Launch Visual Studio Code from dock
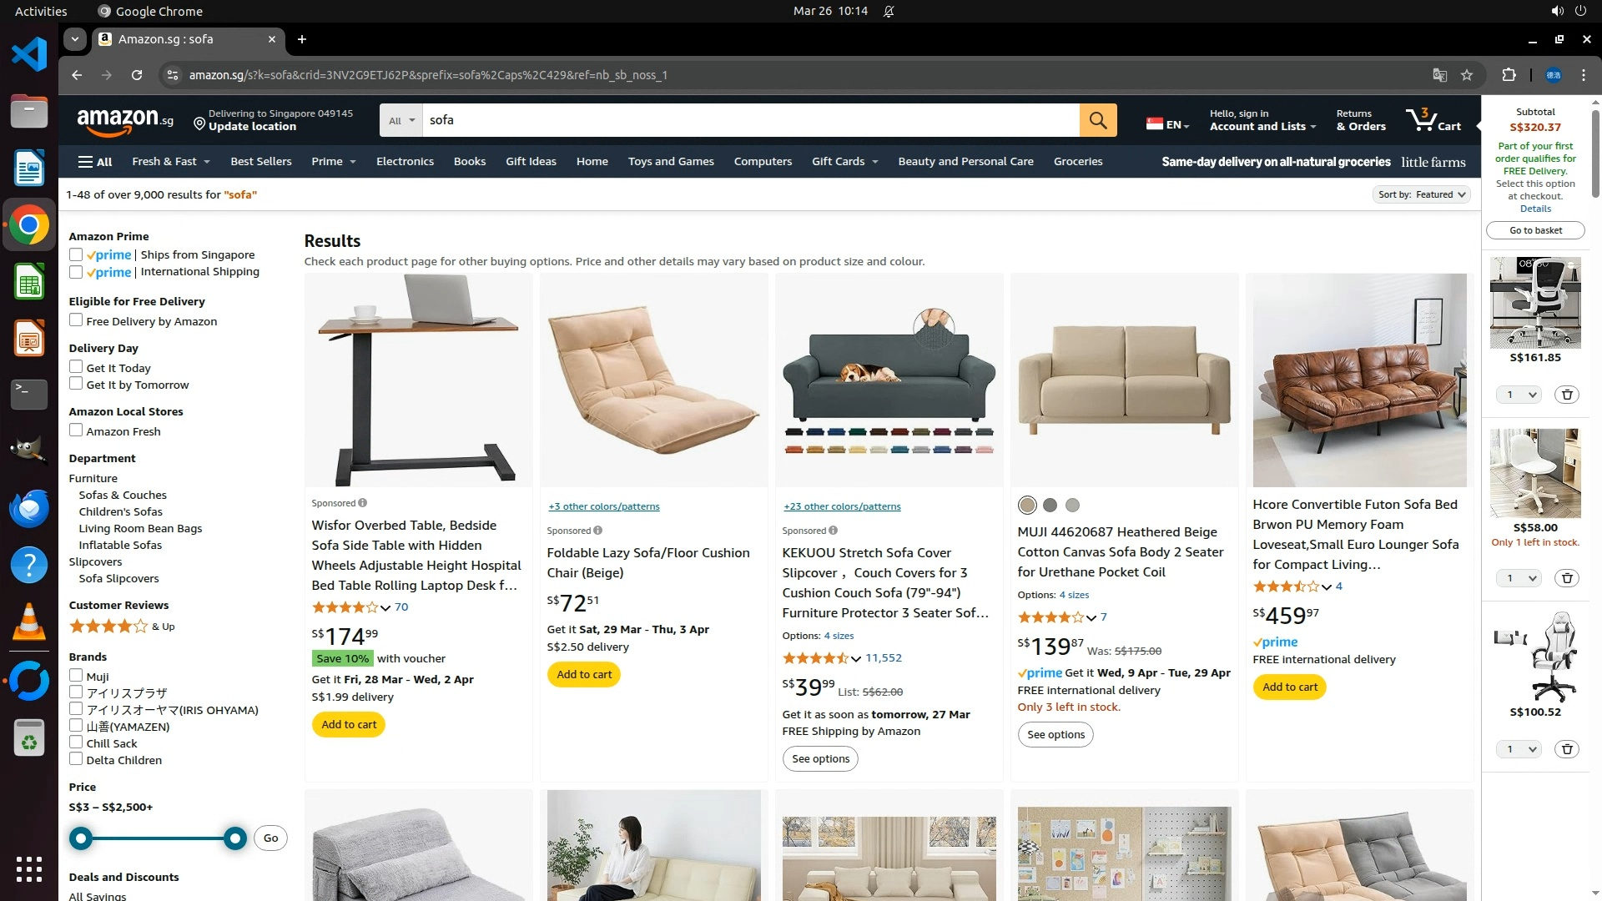Screen dimensions: 1602x901 tap(29, 54)
